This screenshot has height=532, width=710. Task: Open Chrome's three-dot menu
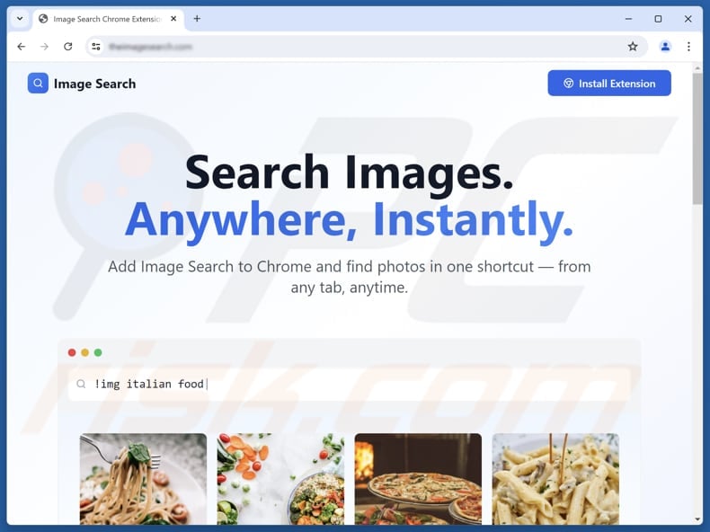coord(688,46)
